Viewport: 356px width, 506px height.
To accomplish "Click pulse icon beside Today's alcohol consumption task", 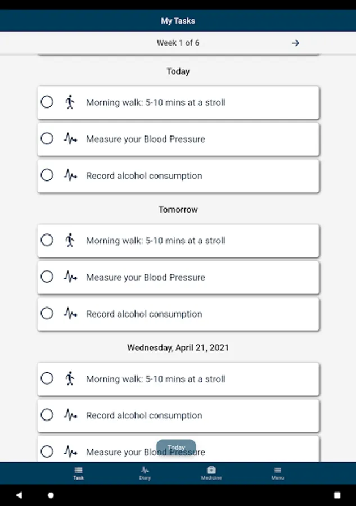I will (x=70, y=175).
